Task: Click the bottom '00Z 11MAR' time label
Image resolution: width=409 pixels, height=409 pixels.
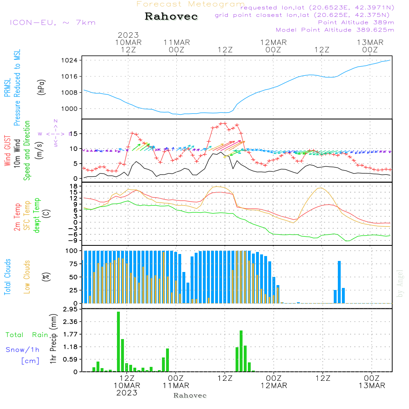Action: (176, 382)
